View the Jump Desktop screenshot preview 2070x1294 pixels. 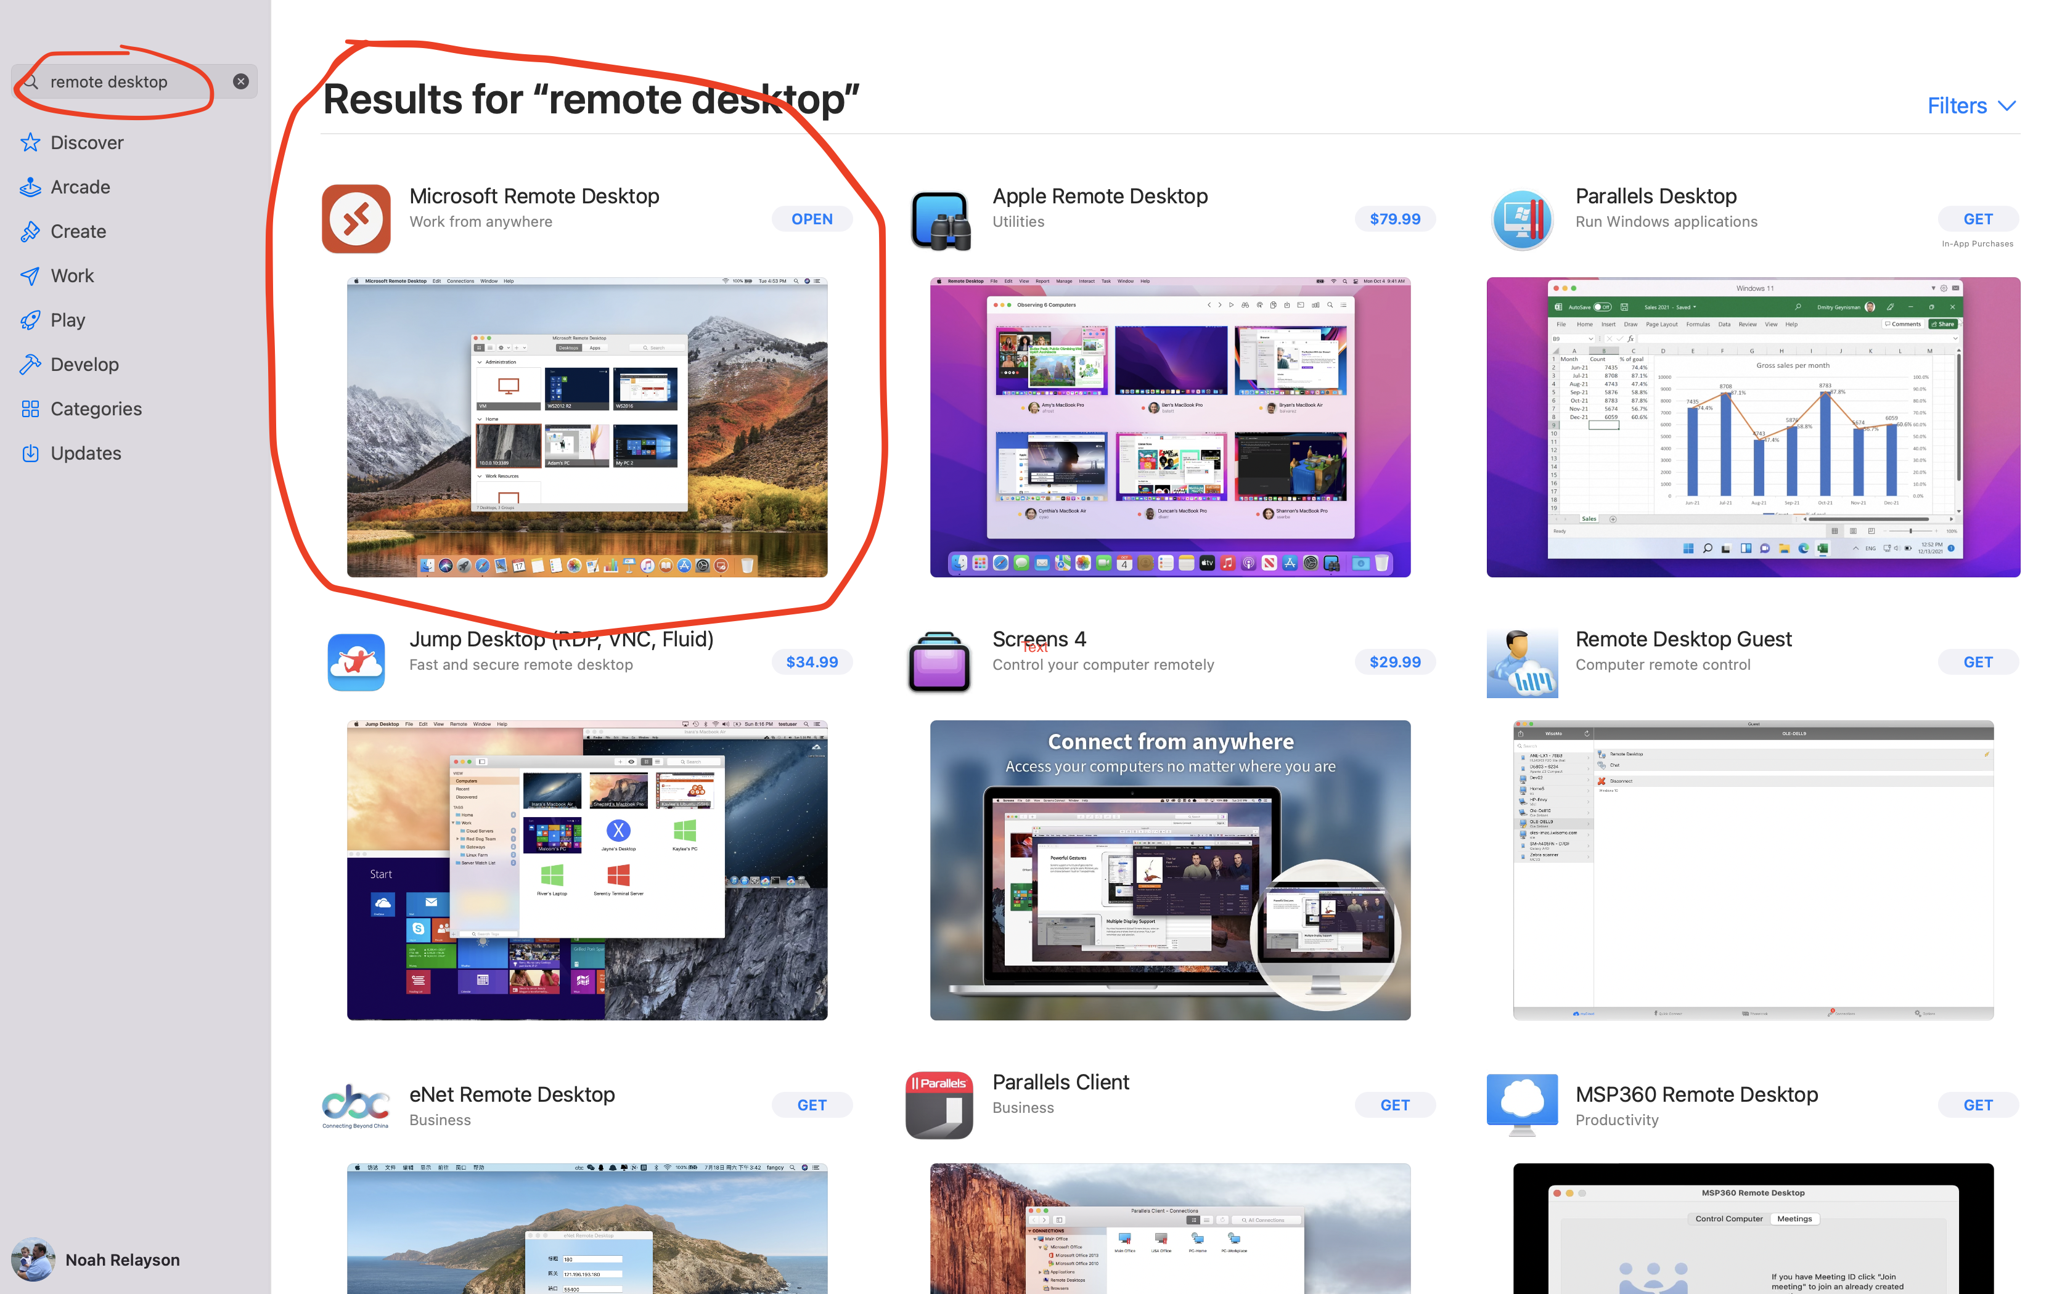pyautogui.click(x=587, y=870)
